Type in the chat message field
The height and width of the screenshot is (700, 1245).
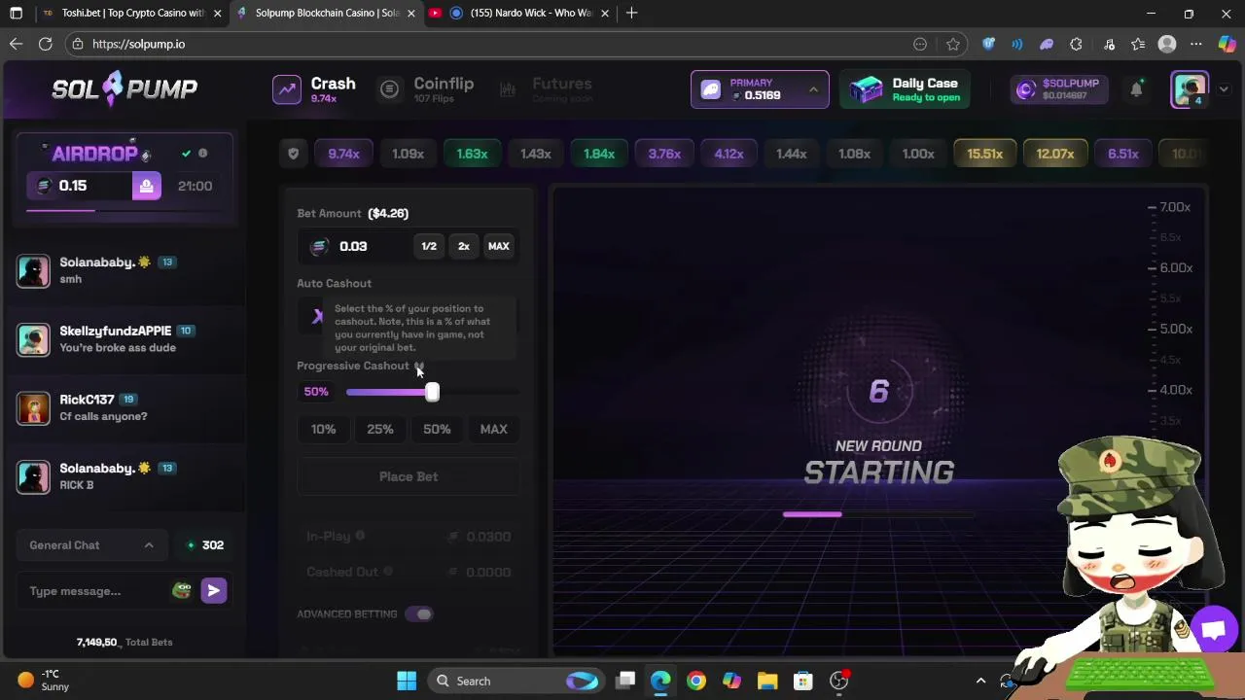tap(95, 591)
